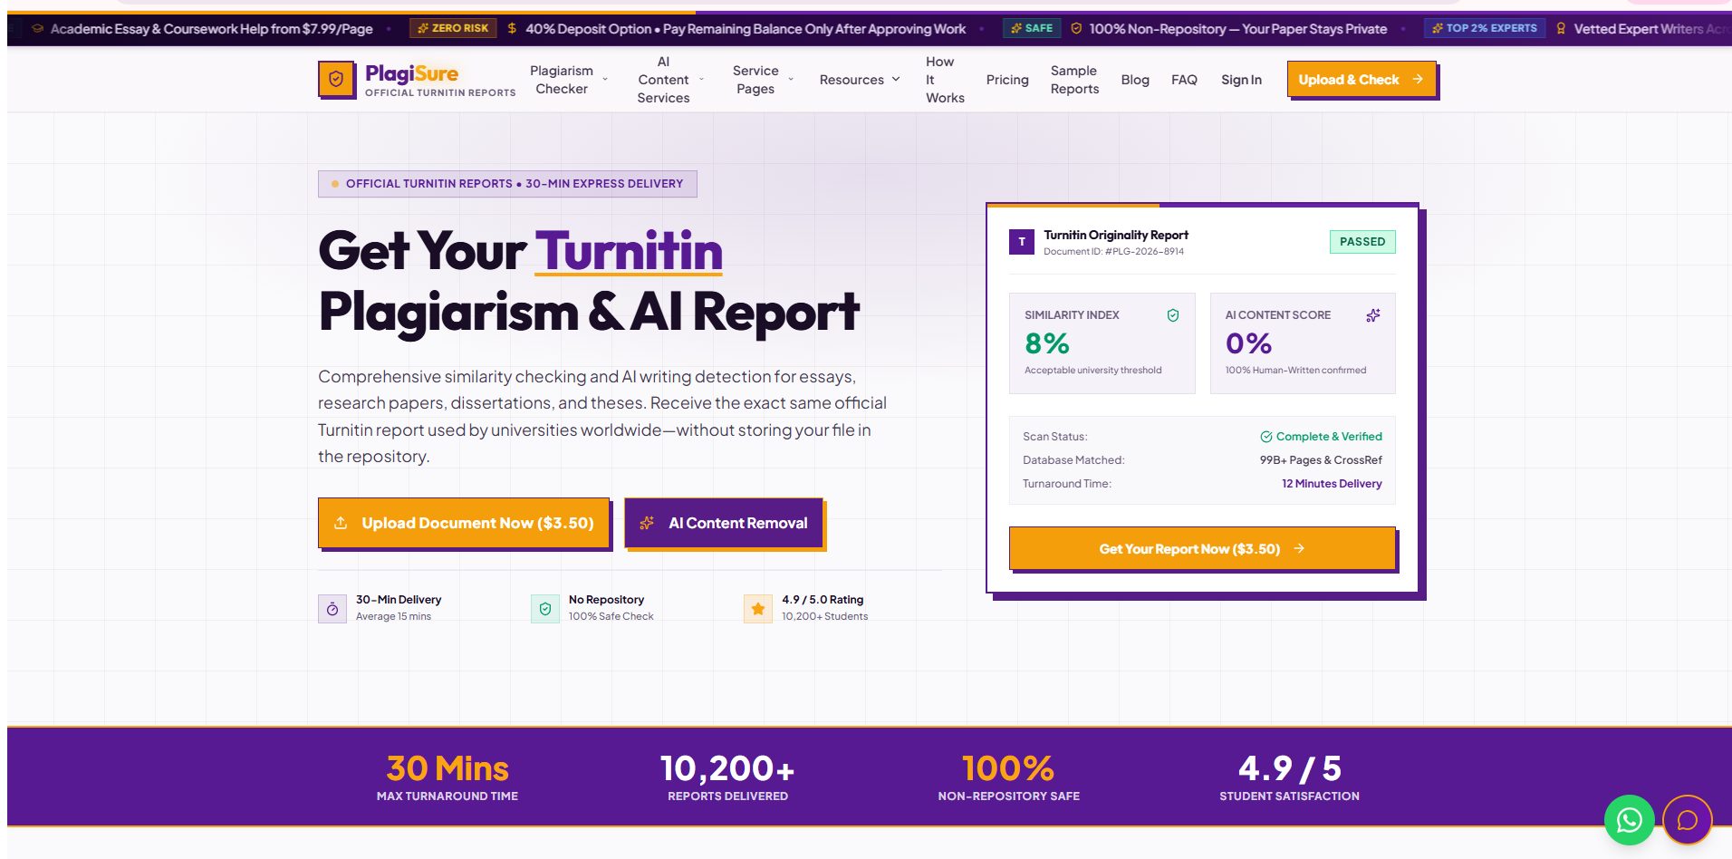The height and width of the screenshot is (859, 1732).
Task: Click Get Your Report Now ($3.50) button
Action: tap(1202, 548)
